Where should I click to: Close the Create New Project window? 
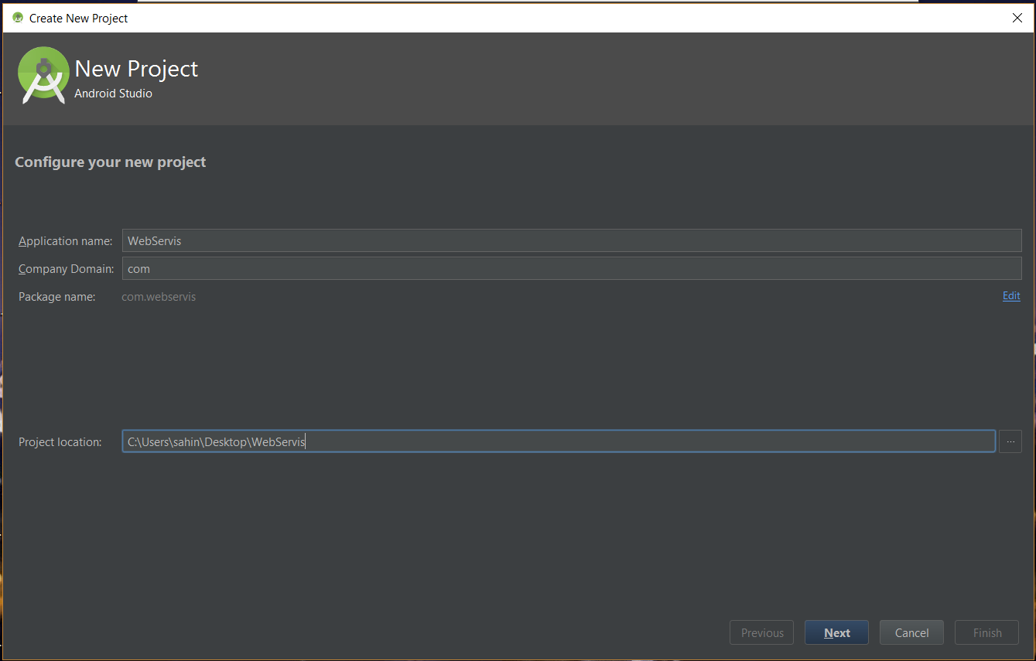click(1017, 18)
